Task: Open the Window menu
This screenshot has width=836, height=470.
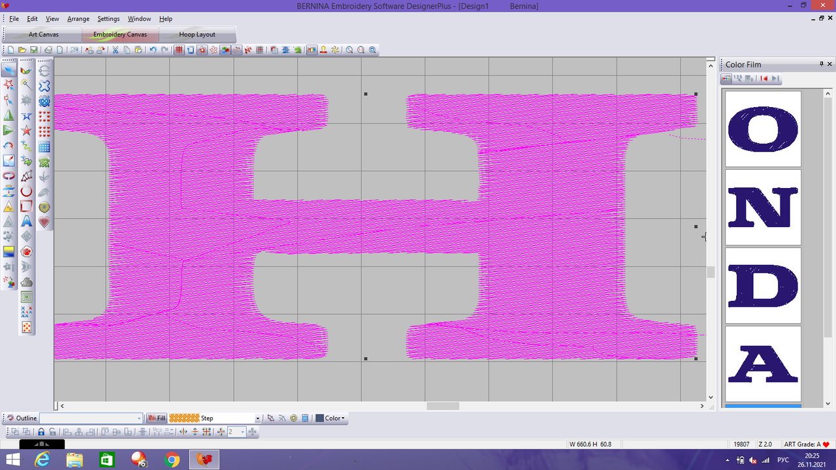Action: click(x=139, y=19)
